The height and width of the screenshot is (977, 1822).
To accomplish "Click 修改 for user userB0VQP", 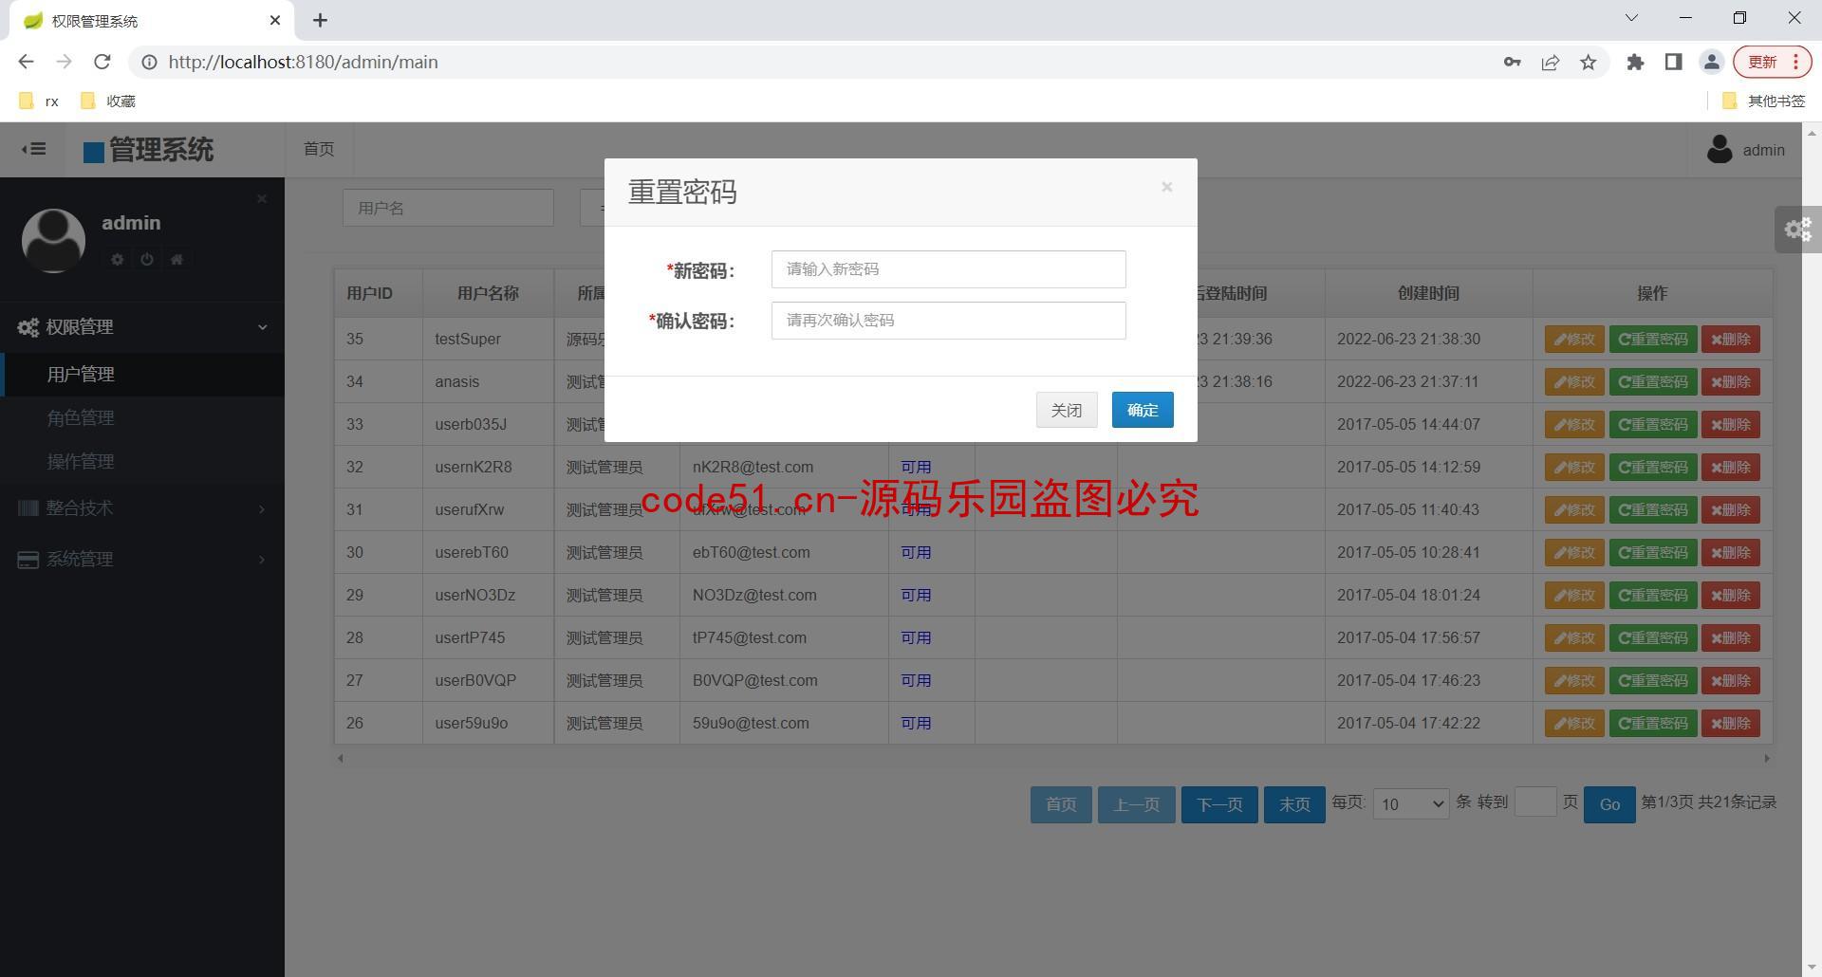I will pyautogui.click(x=1574, y=680).
